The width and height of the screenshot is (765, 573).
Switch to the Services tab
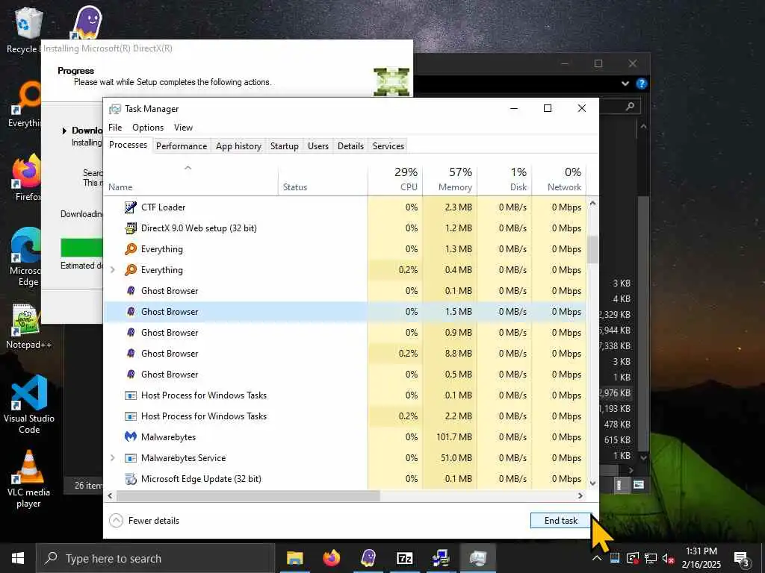(388, 146)
